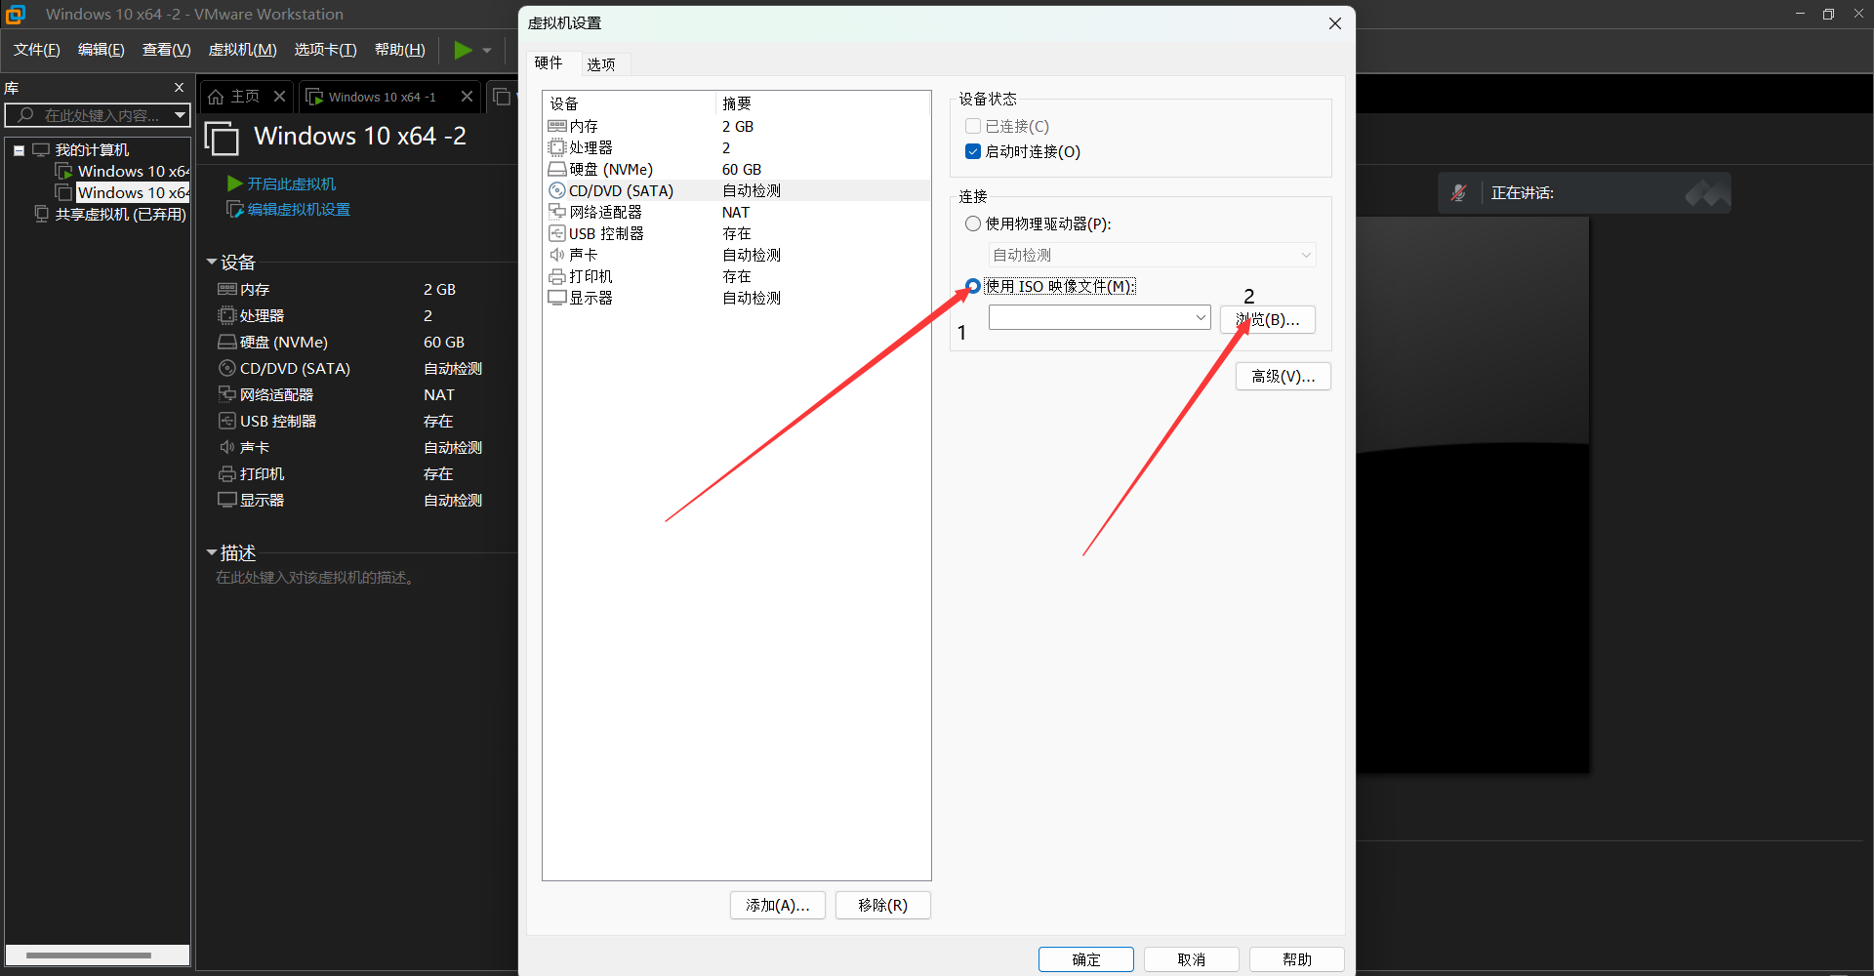The image size is (1874, 976).
Task: Select 显示器 row in the settings dialog device list
Action: 737,298
